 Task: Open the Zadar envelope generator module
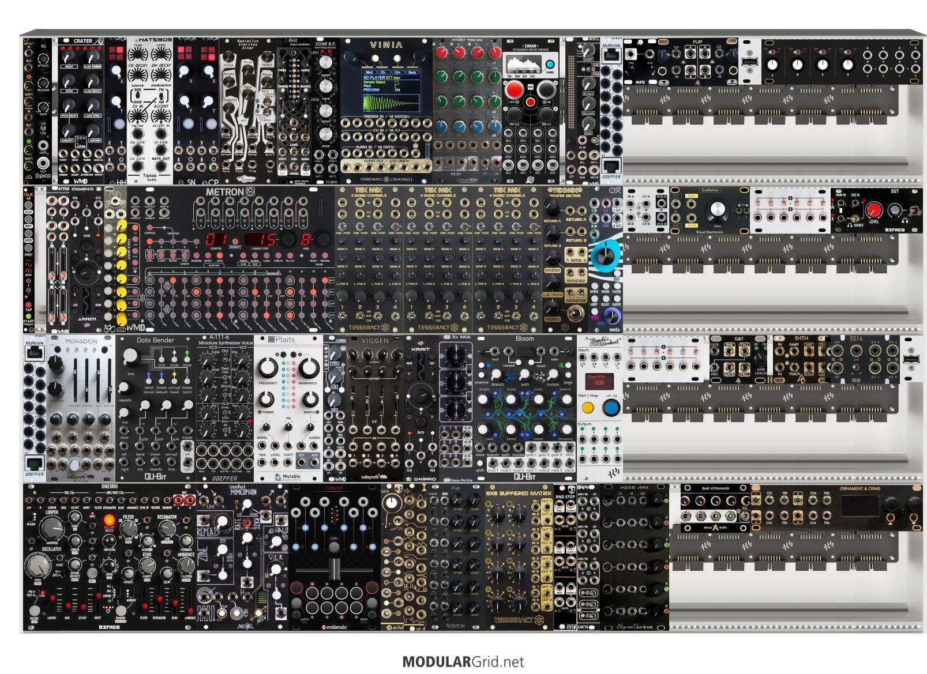click(x=531, y=111)
